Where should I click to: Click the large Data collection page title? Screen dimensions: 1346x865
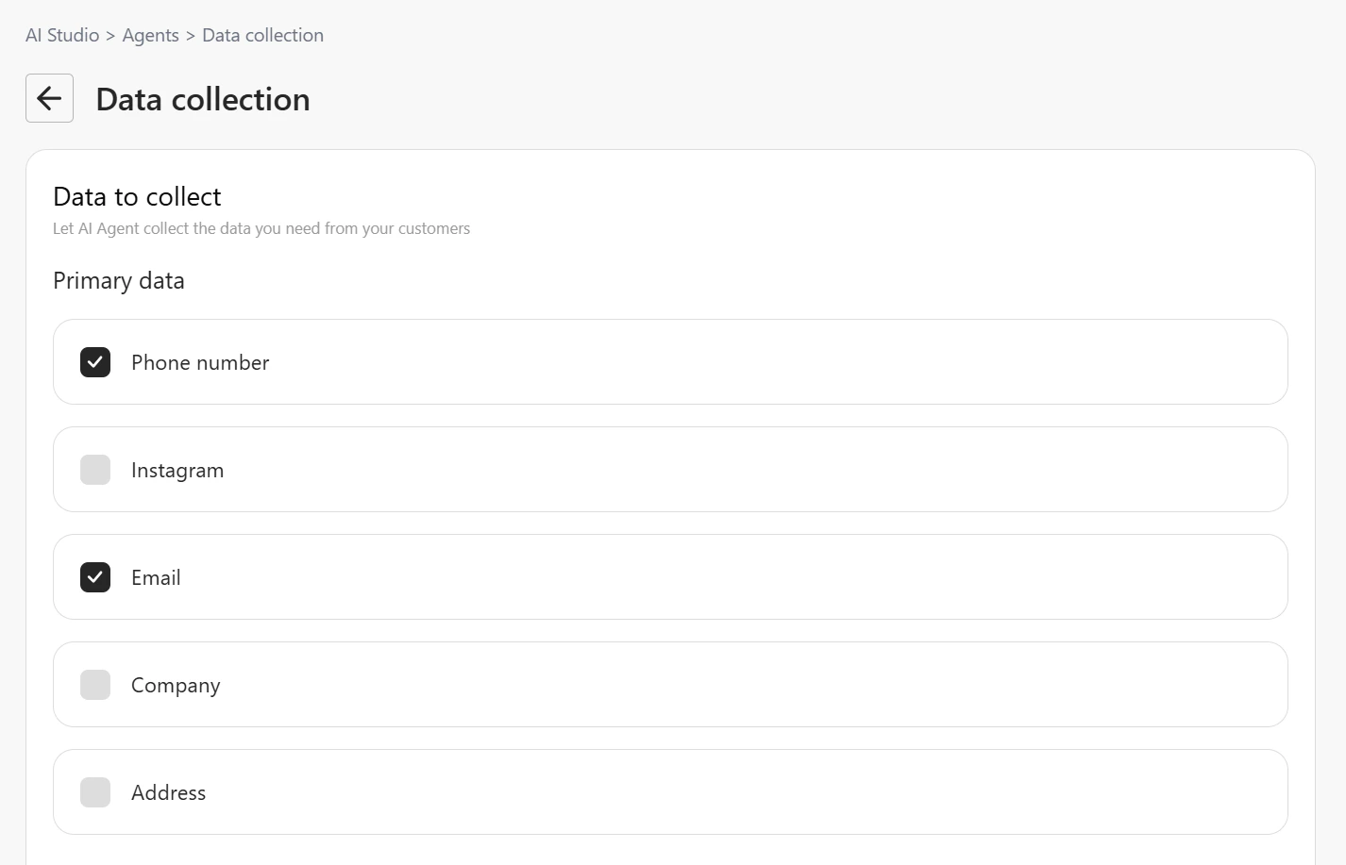pos(203,99)
